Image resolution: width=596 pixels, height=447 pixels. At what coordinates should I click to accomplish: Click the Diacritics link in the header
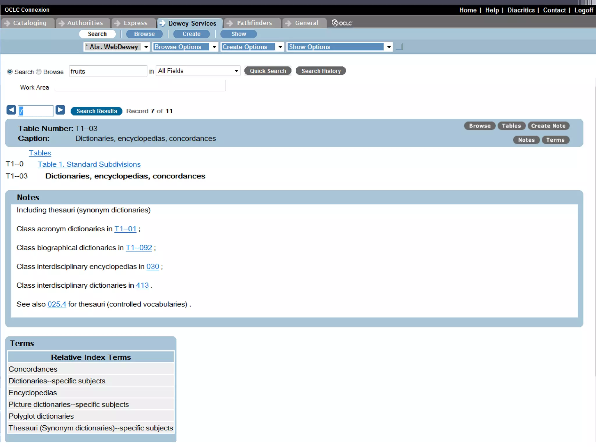click(x=521, y=10)
